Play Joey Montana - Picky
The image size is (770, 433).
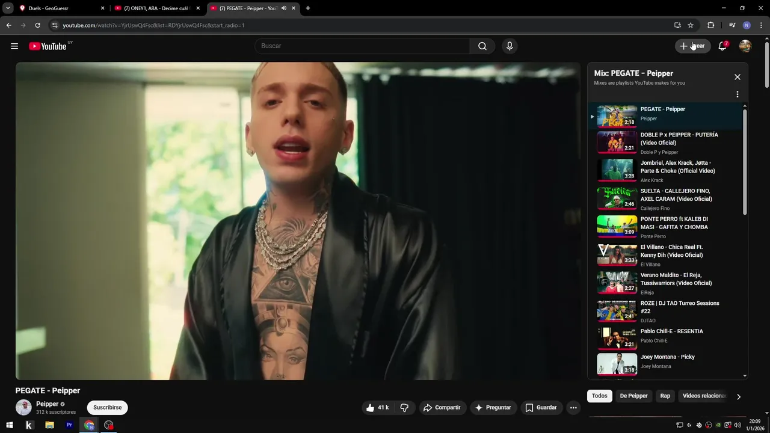click(x=666, y=364)
